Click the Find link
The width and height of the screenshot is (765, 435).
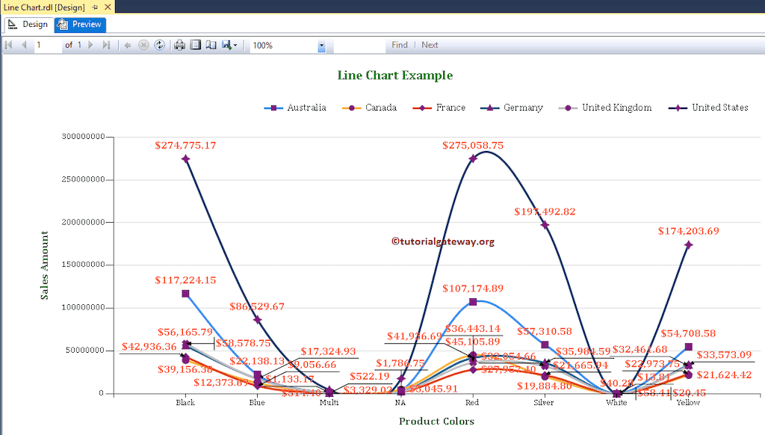point(399,45)
